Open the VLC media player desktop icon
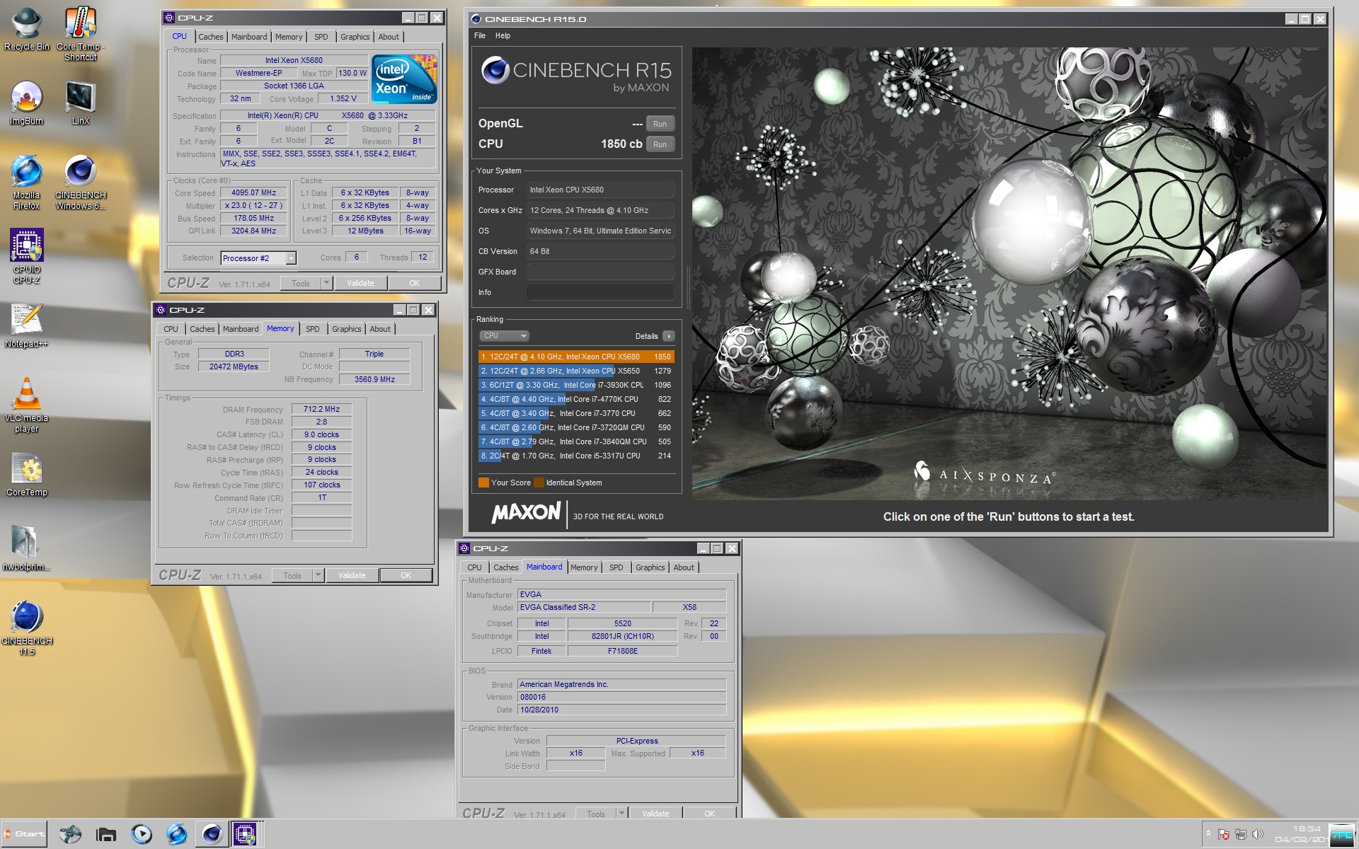1359x849 pixels. pyautogui.click(x=27, y=405)
